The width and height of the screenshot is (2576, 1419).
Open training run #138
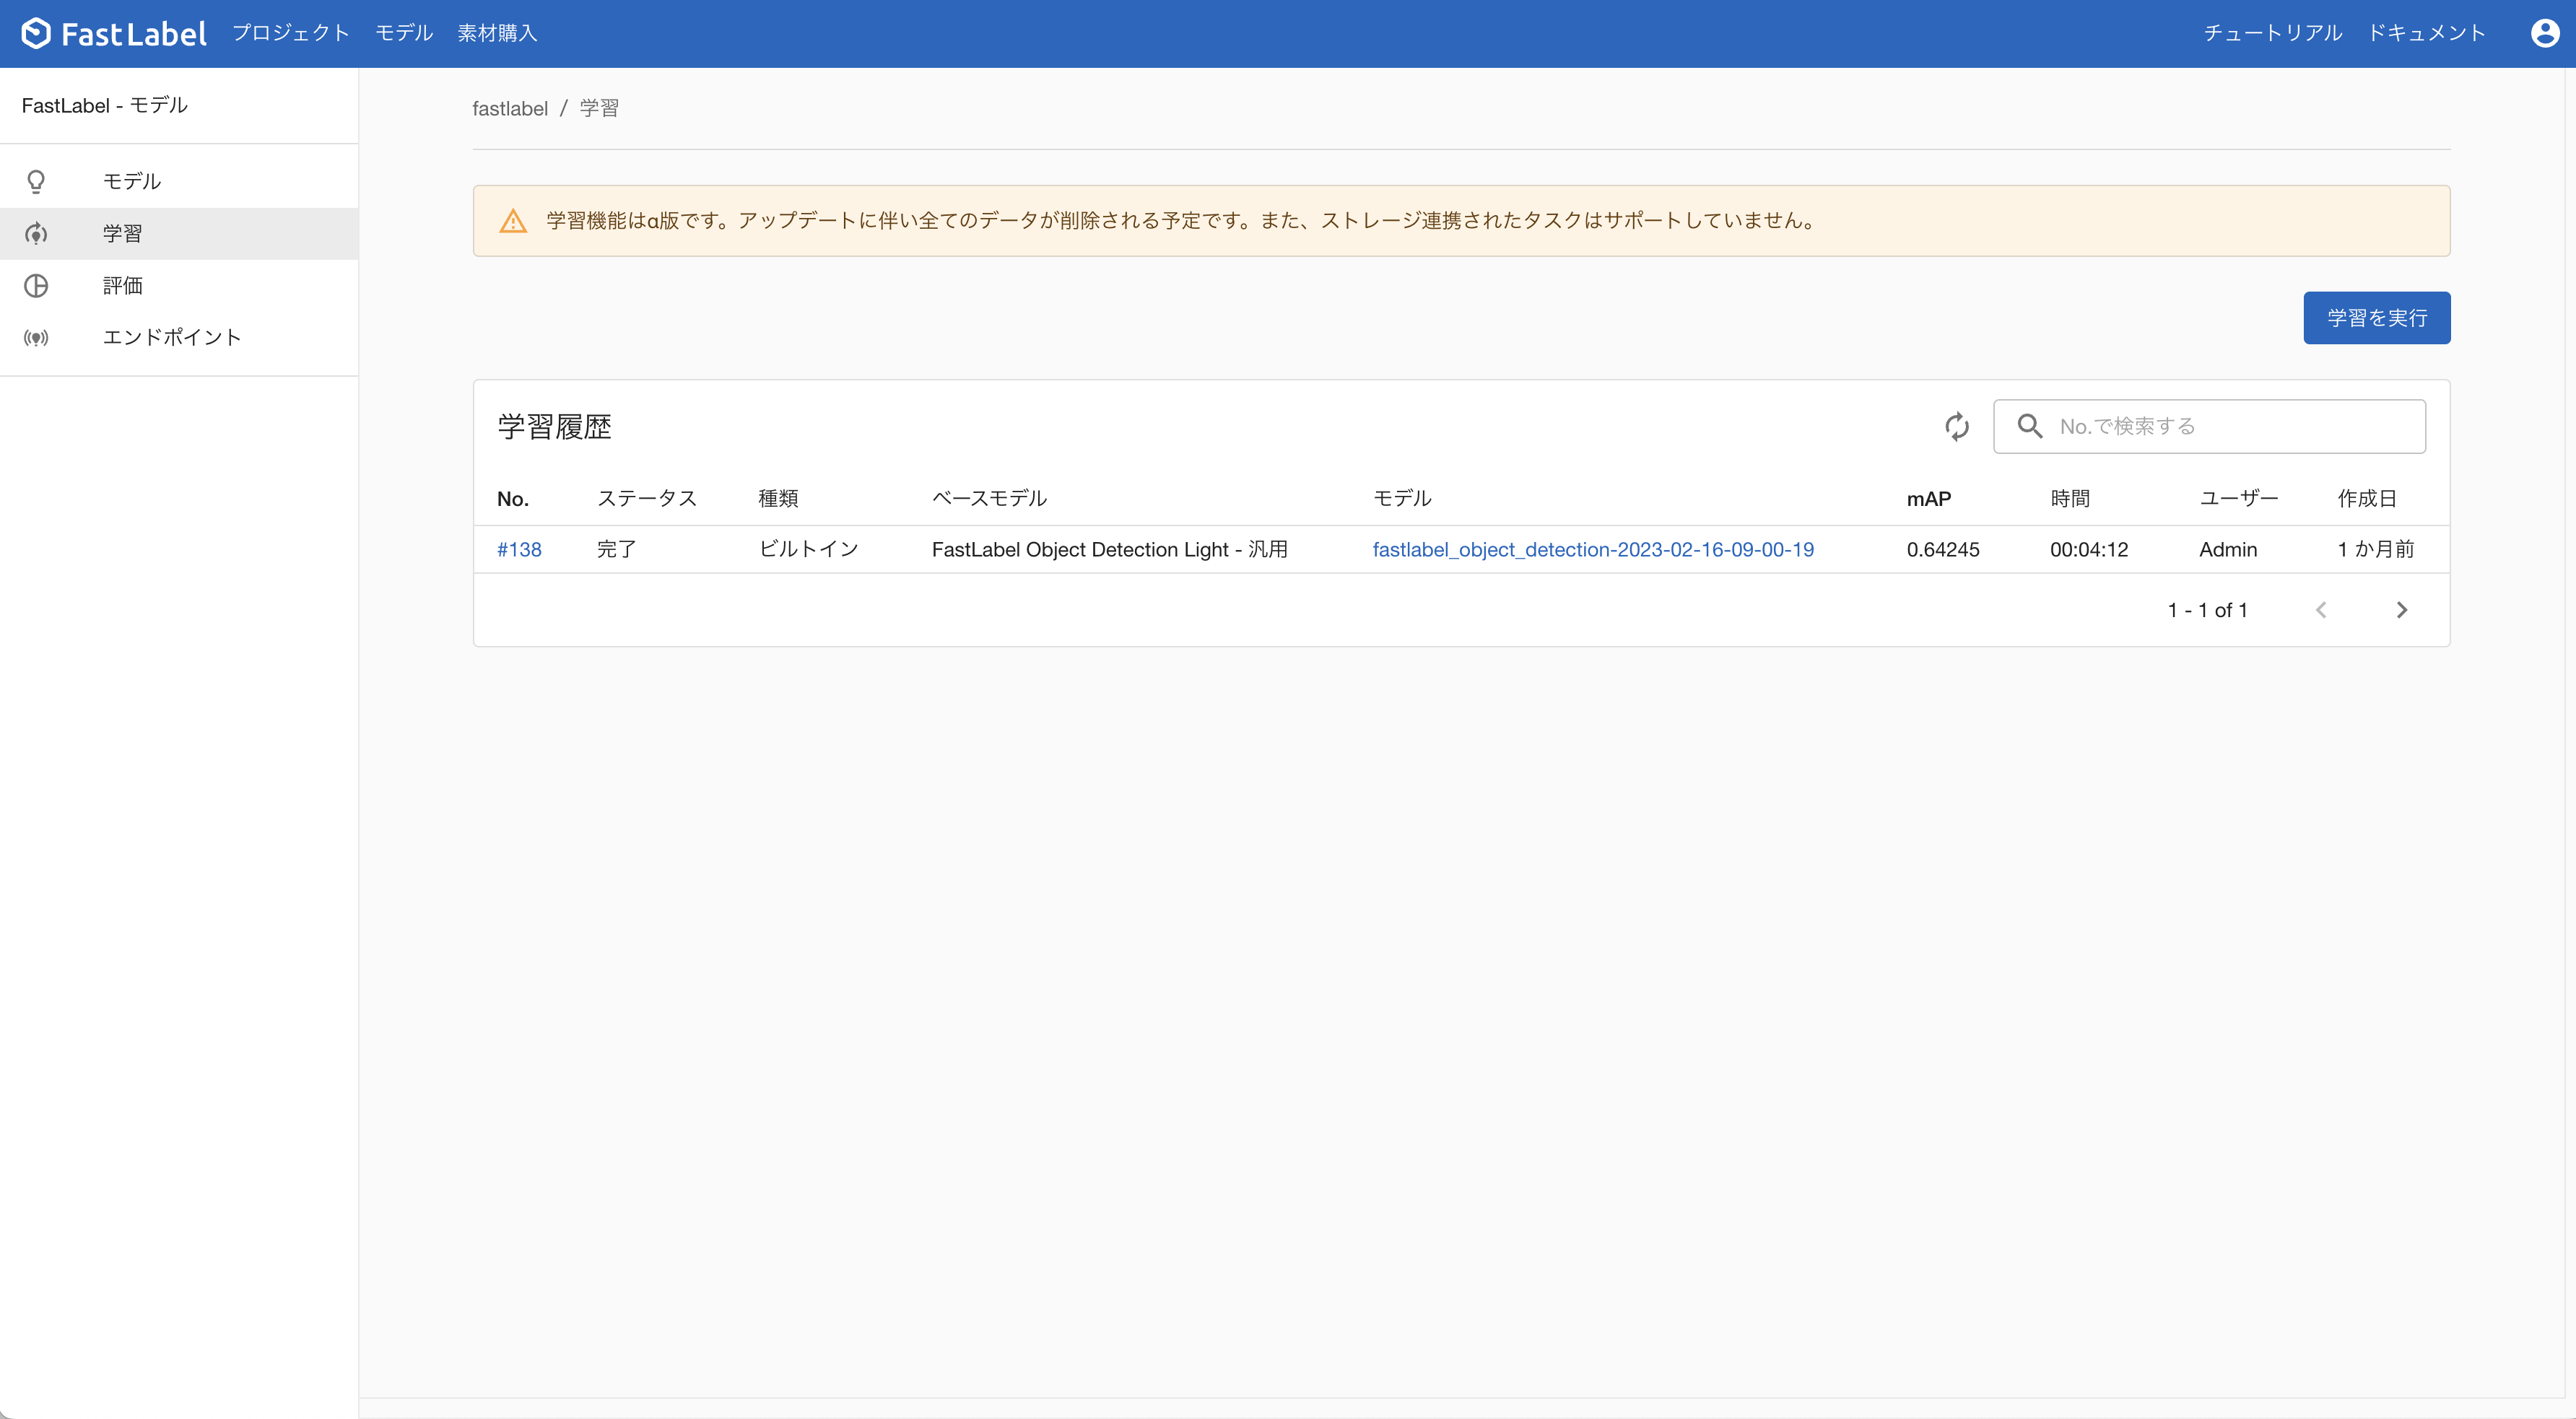[x=519, y=550]
